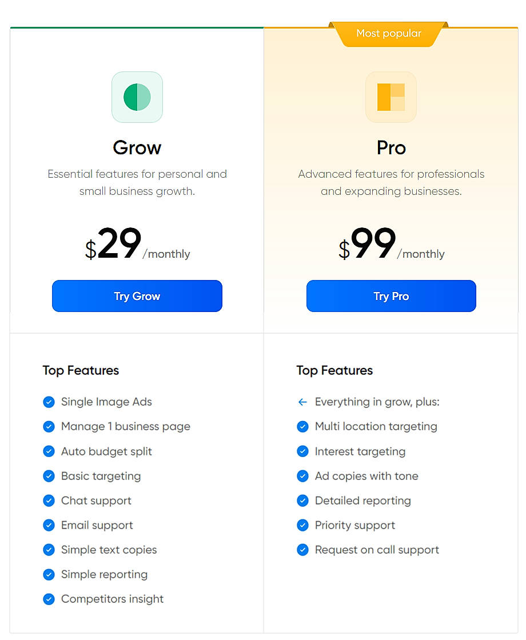Click the checkmark beside Basic targeting
526x640 pixels.
coord(49,476)
